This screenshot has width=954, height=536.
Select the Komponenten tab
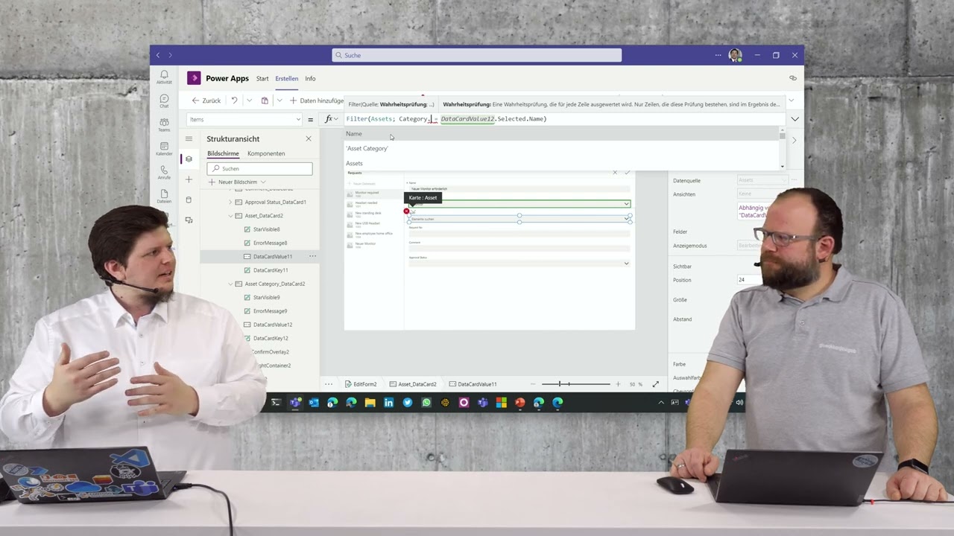click(266, 153)
